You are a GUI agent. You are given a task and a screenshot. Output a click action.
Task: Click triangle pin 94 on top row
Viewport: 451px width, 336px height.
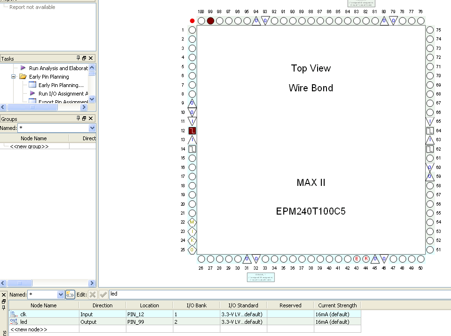pyautogui.click(x=257, y=21)
